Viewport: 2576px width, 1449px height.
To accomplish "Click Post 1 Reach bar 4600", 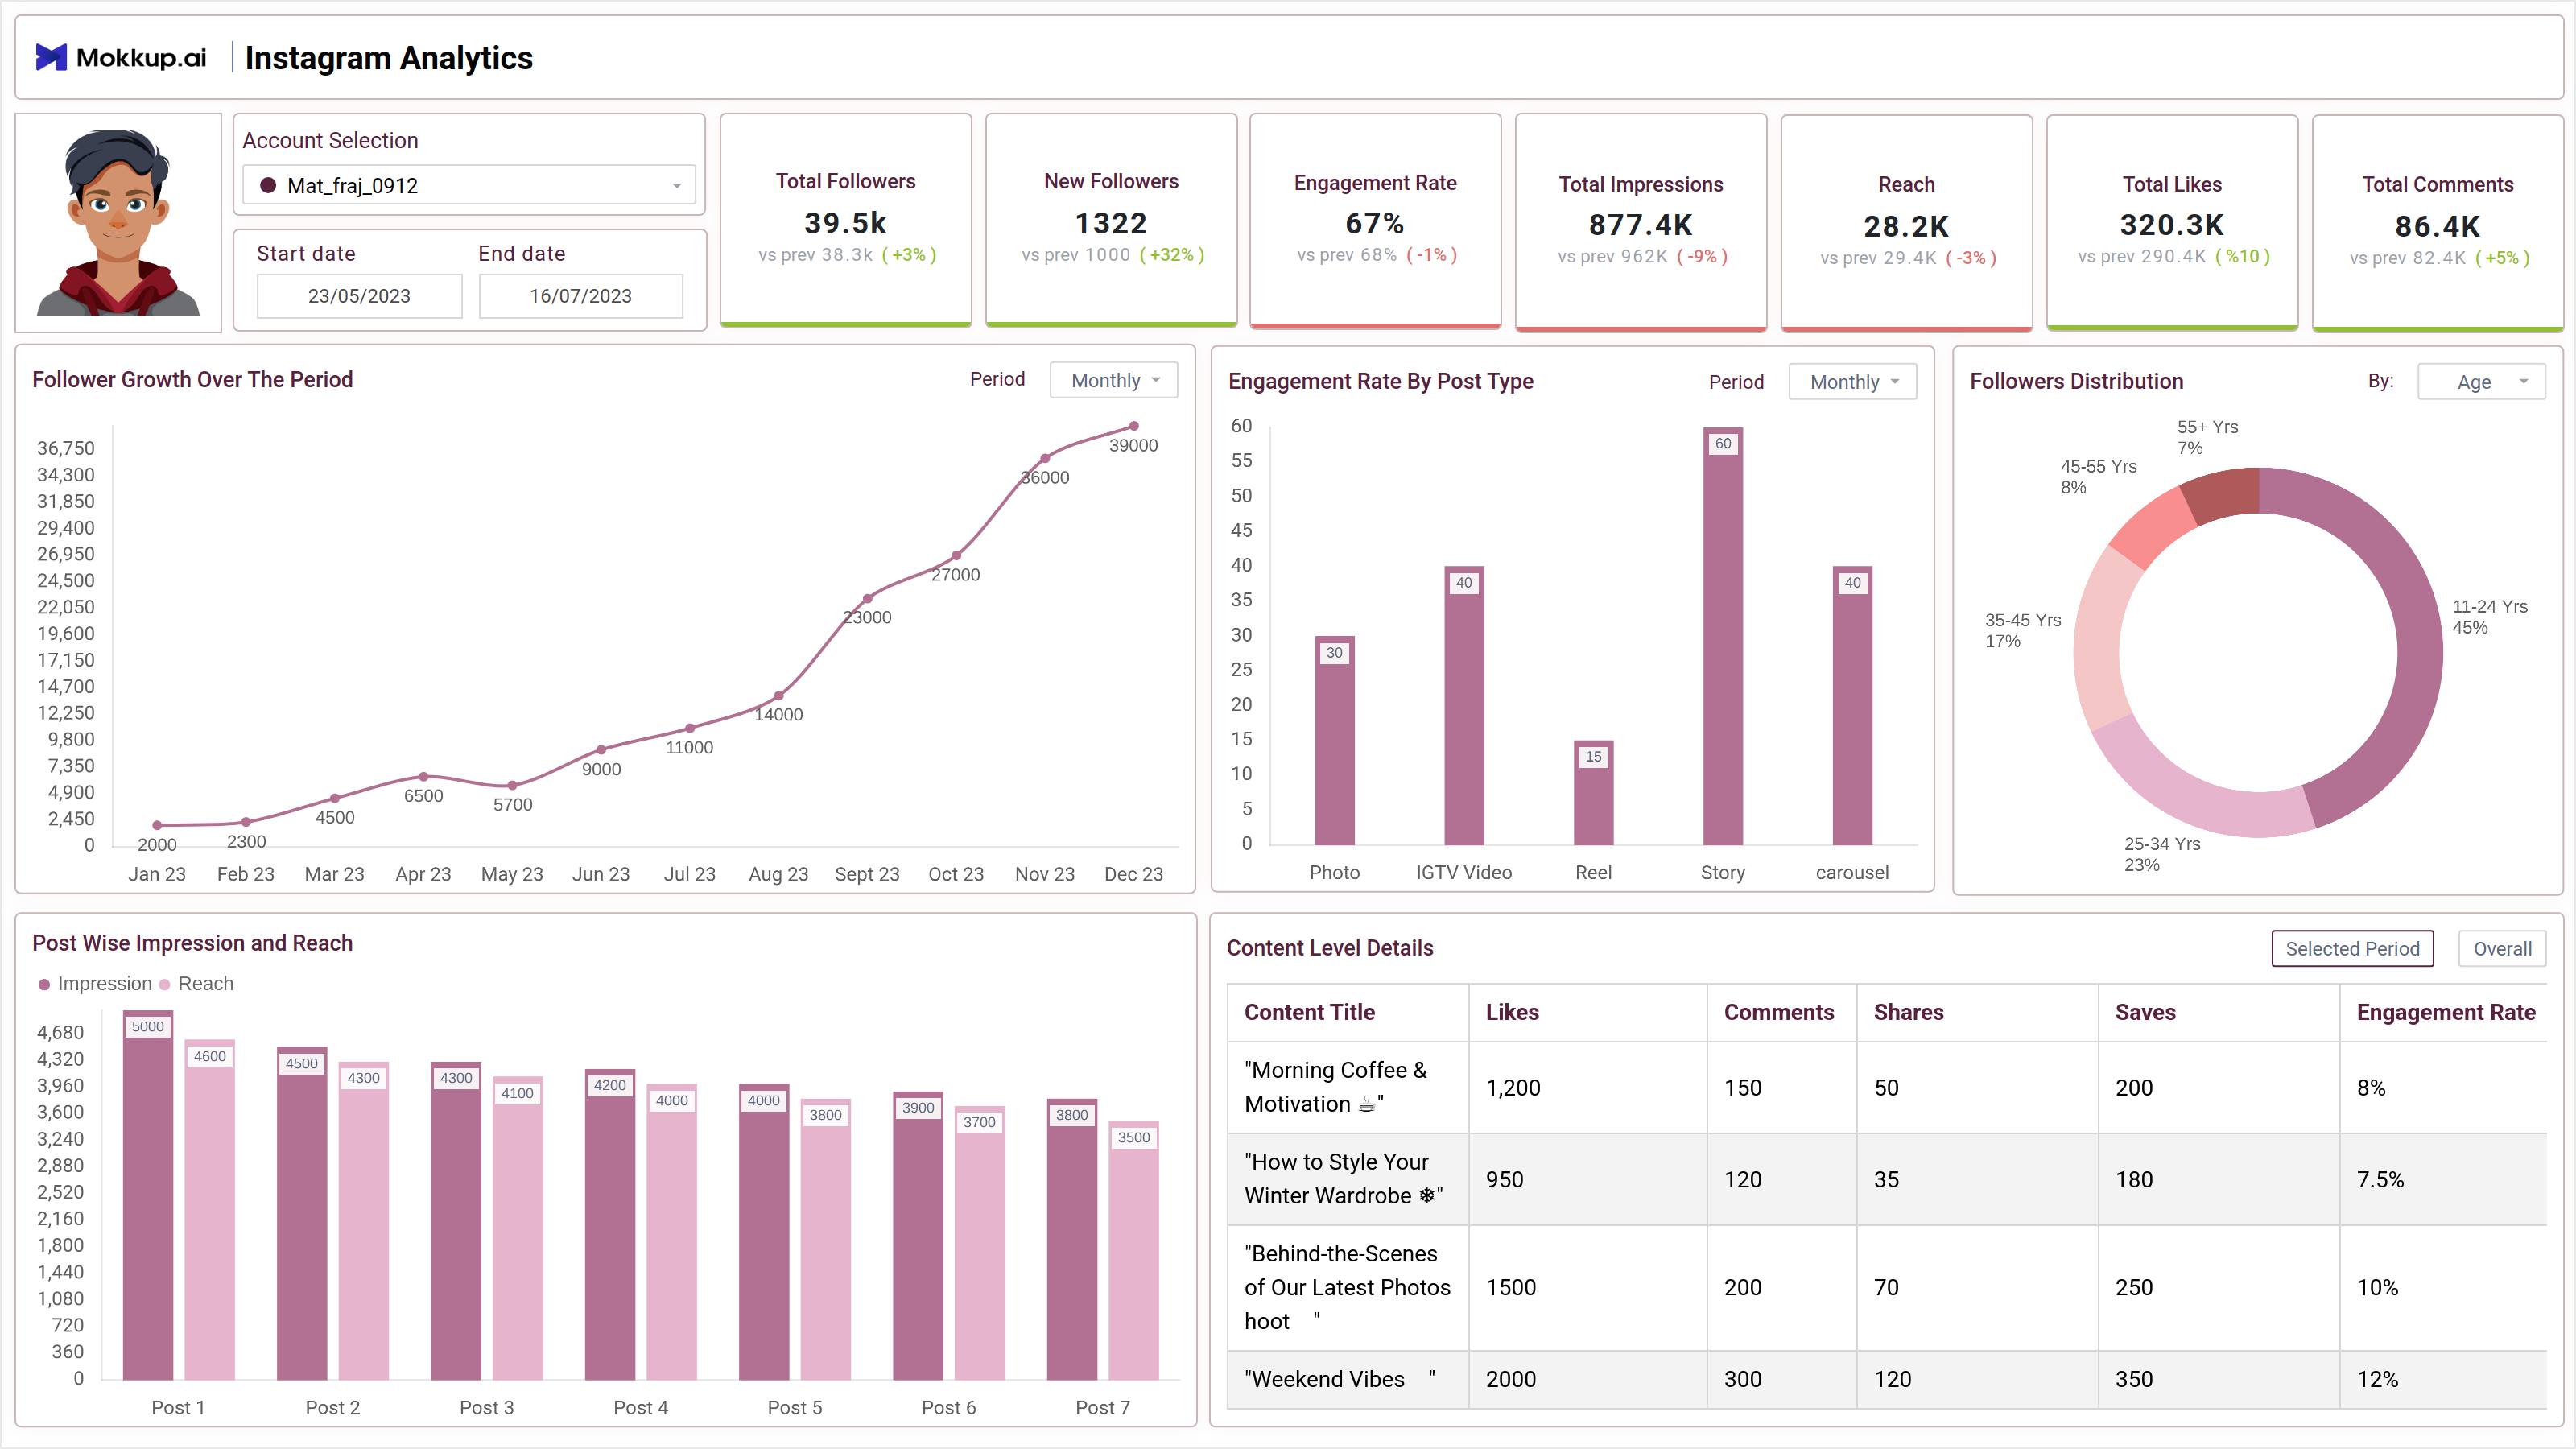I will (x=209, y=1210).
